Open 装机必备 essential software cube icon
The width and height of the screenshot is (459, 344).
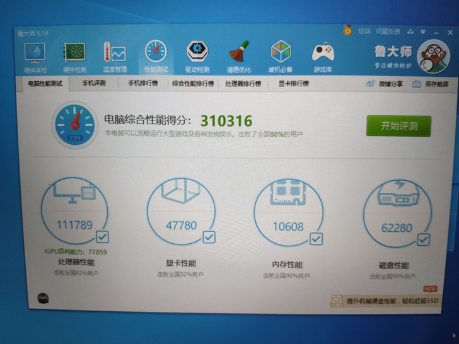click(x=281, y=57)
